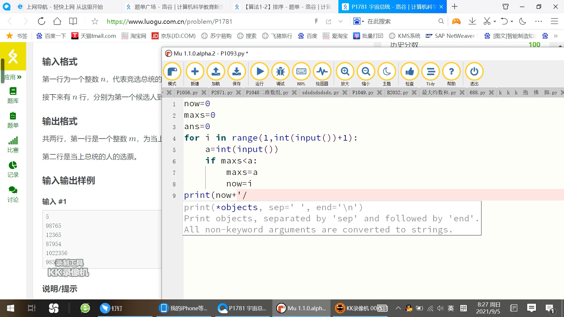Click the Load file icon in Mu
Image resolution: width=564 pixels, height=317 pixels.
[x=216, y=72]
